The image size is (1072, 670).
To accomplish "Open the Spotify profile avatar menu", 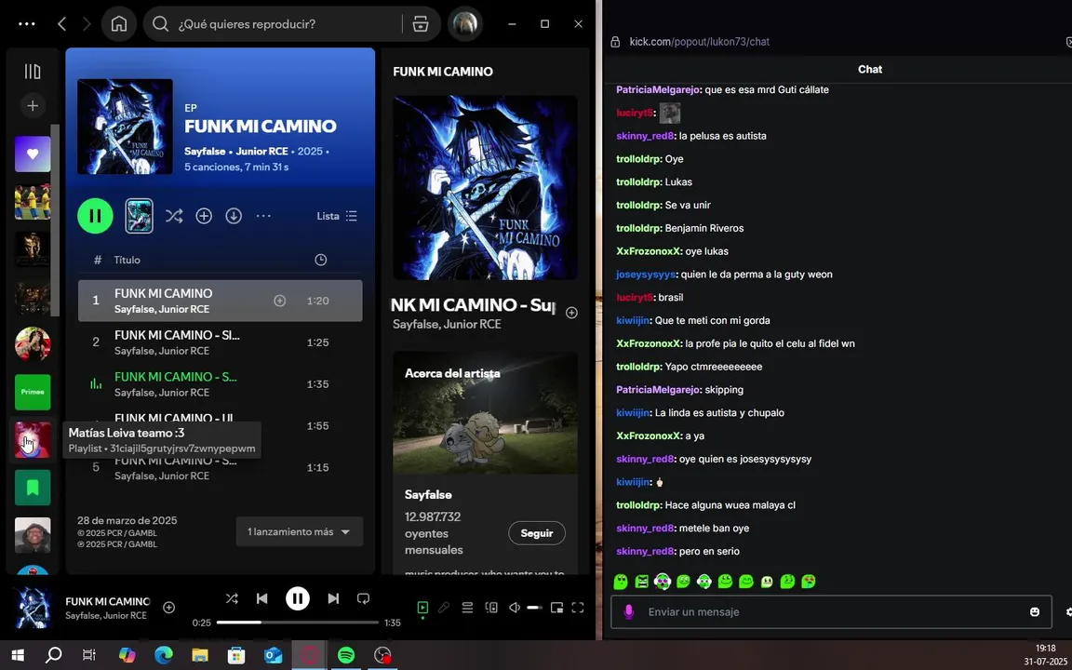I will 465,24.
